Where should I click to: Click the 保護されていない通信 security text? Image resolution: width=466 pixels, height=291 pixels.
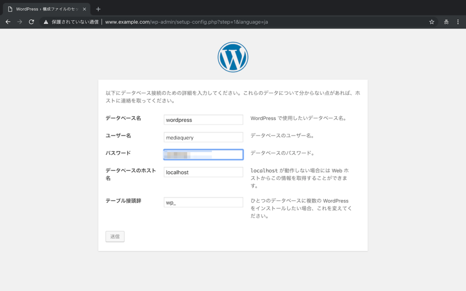click(x=75, y=22)
